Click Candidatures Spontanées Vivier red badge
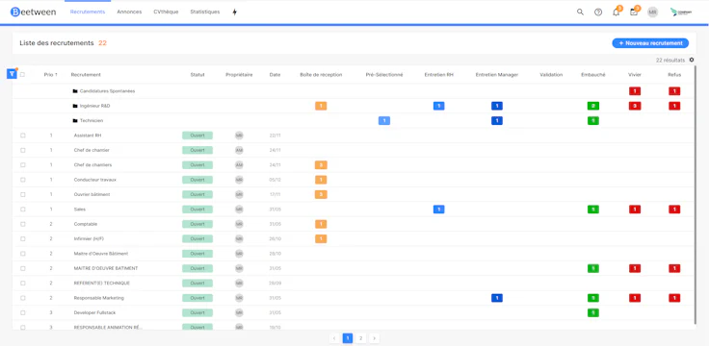 point(635,91)
